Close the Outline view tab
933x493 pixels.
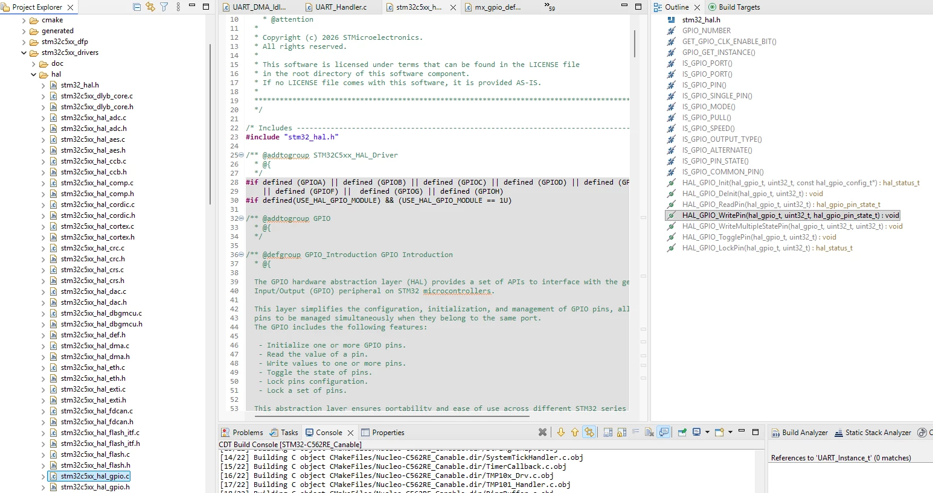pos(697,7)
